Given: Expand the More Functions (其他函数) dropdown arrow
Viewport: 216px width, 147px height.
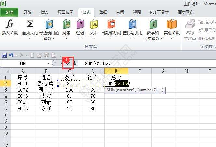Looking at the screenshot, I should pyautogui.click(x=172, y=38).
